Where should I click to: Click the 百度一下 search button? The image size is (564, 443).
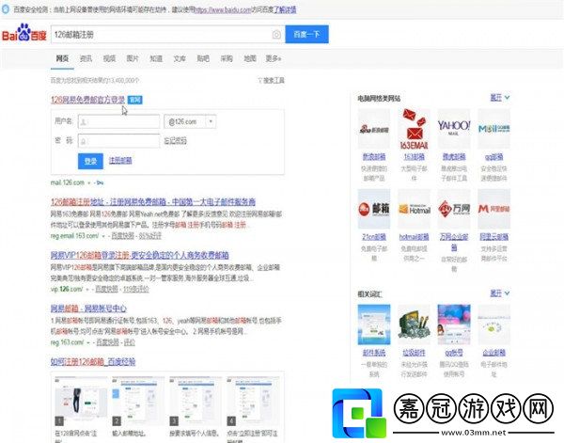coord(306,34)
